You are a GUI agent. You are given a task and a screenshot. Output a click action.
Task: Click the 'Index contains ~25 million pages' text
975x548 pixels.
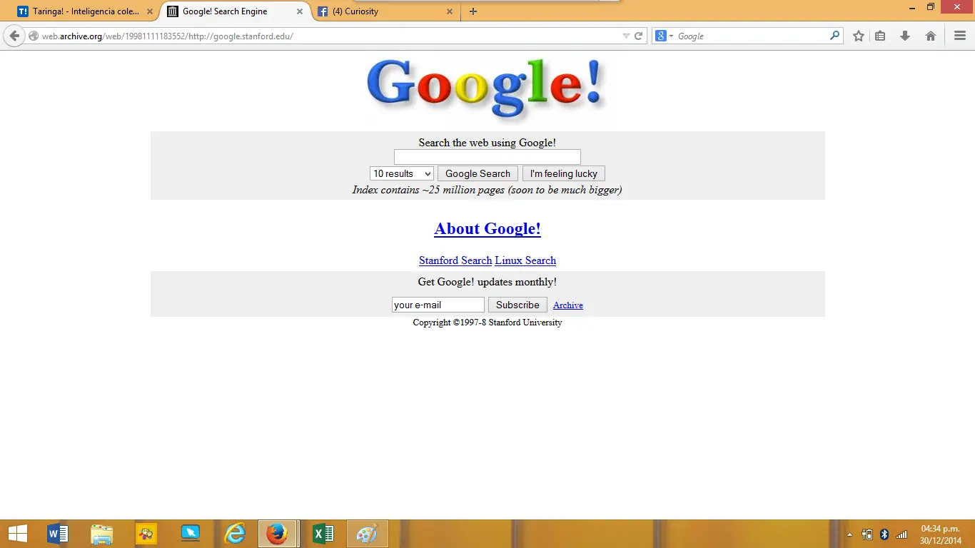[x=487, y=190]
